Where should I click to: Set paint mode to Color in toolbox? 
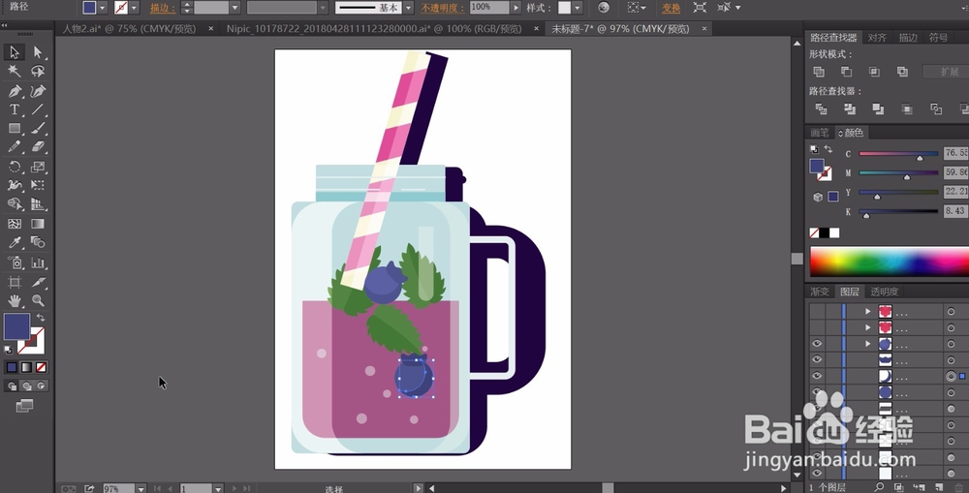pos(12,367)
